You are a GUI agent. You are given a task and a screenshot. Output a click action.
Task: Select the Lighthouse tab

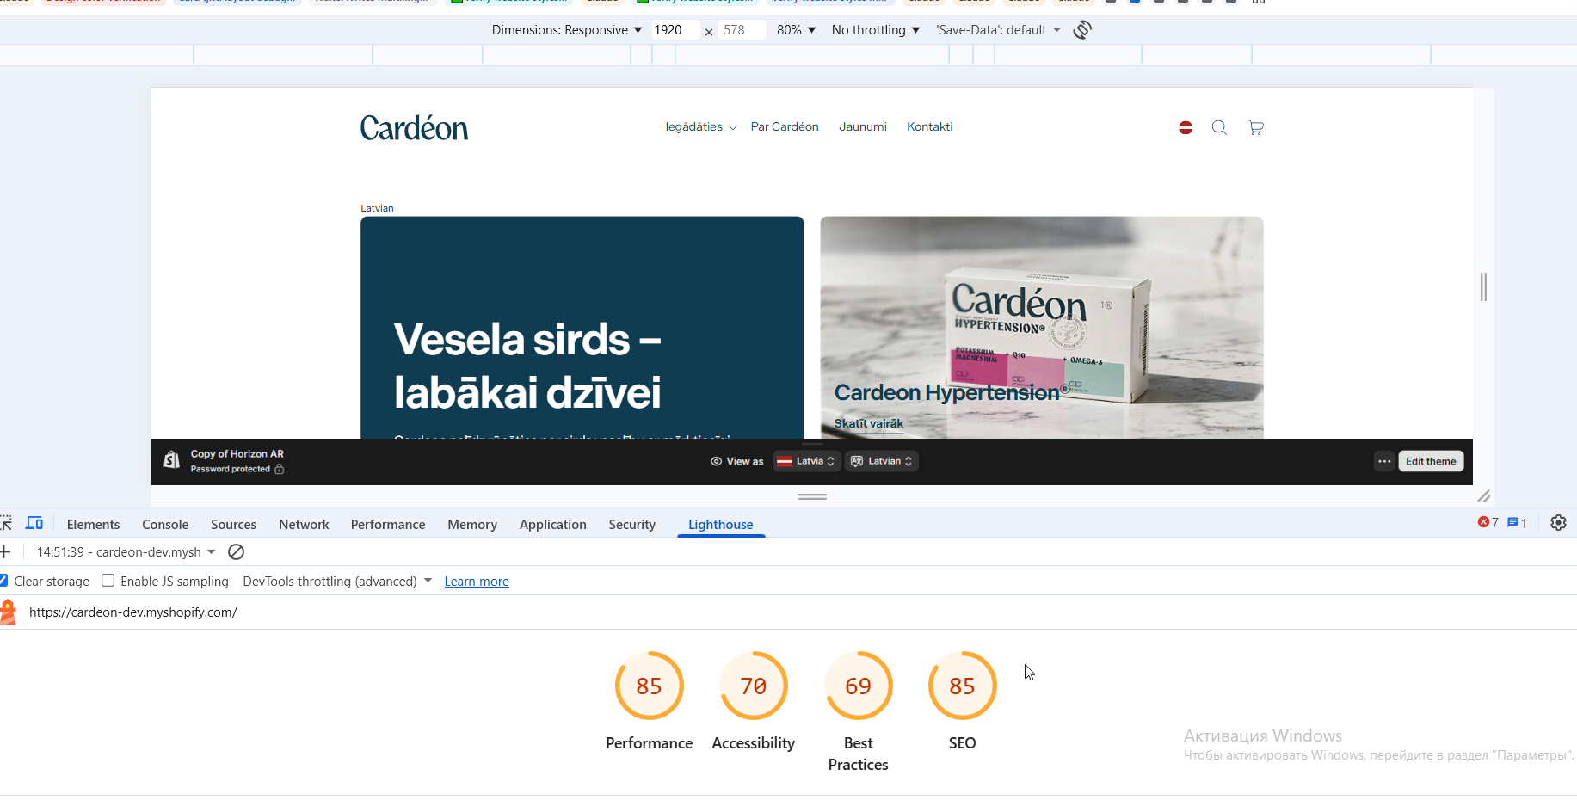(x=721, y=524)
